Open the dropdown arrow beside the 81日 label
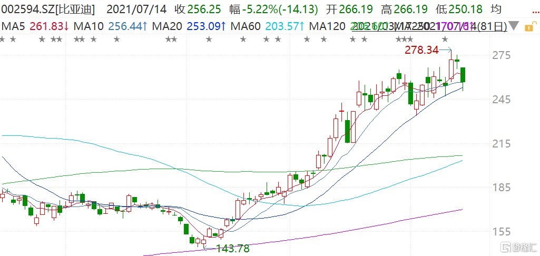The width and height of the screenshot is (540, 256). [514, 27]
